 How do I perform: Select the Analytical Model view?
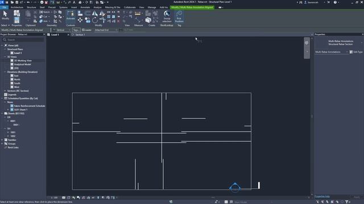coord(23,64)
